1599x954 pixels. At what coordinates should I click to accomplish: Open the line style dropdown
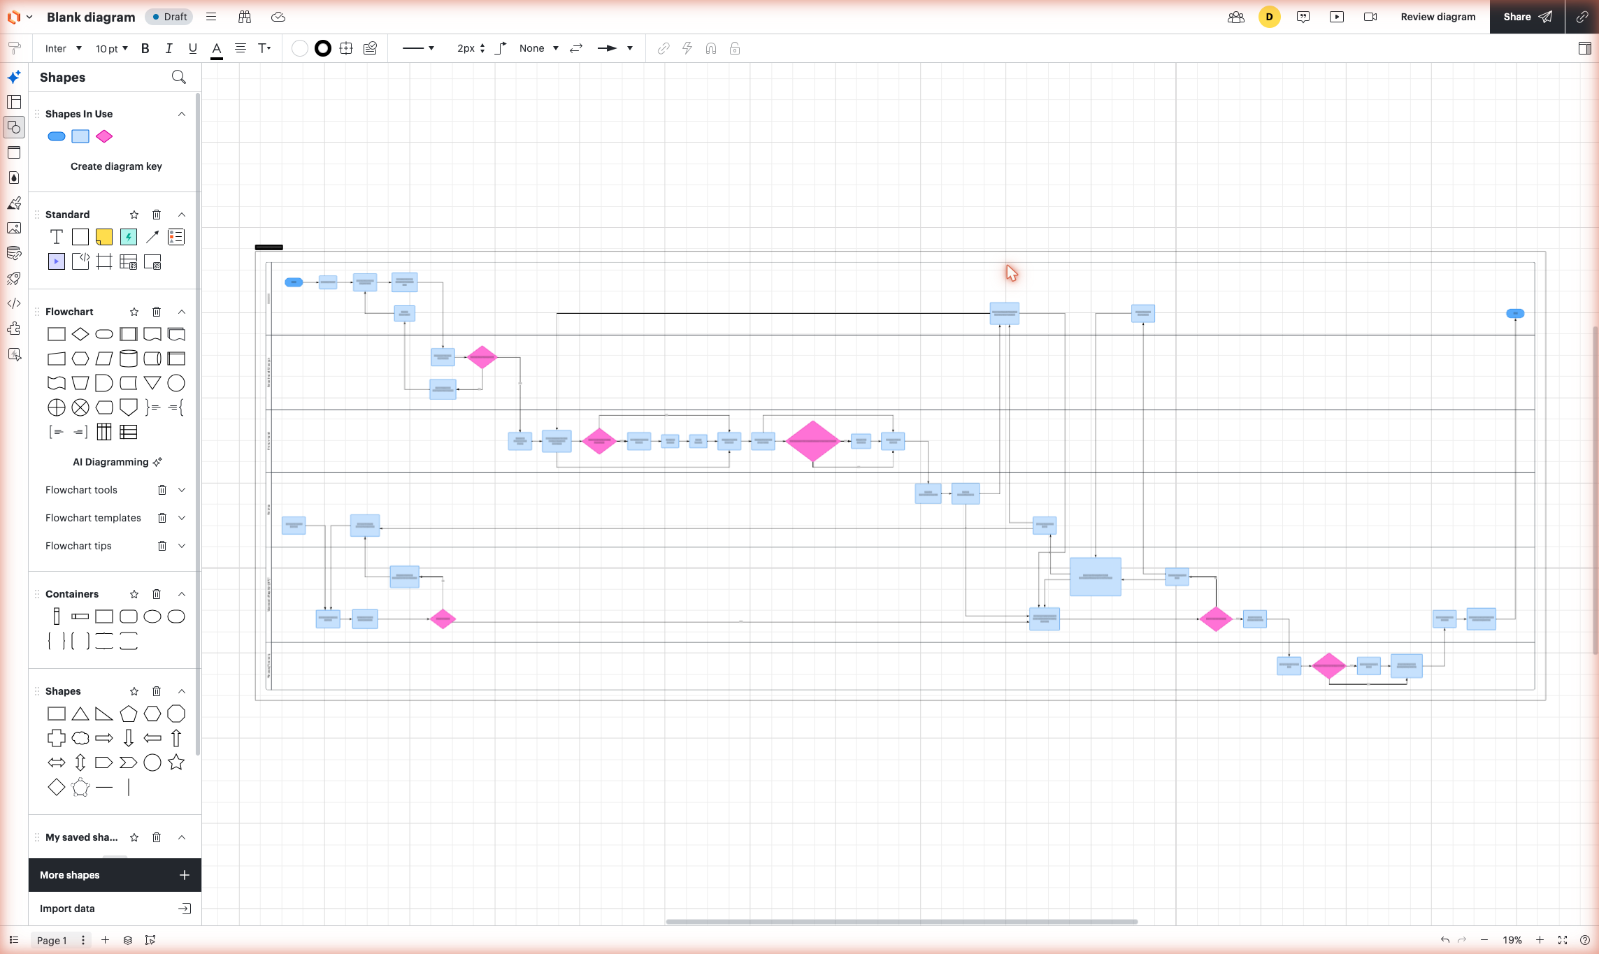point(418,48)
